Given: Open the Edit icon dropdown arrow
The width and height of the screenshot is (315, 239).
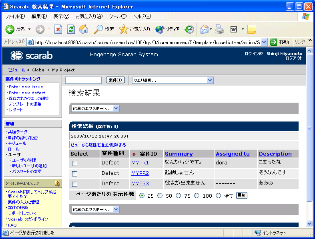Looking at the screenshot, I should [x=243, y=29].
